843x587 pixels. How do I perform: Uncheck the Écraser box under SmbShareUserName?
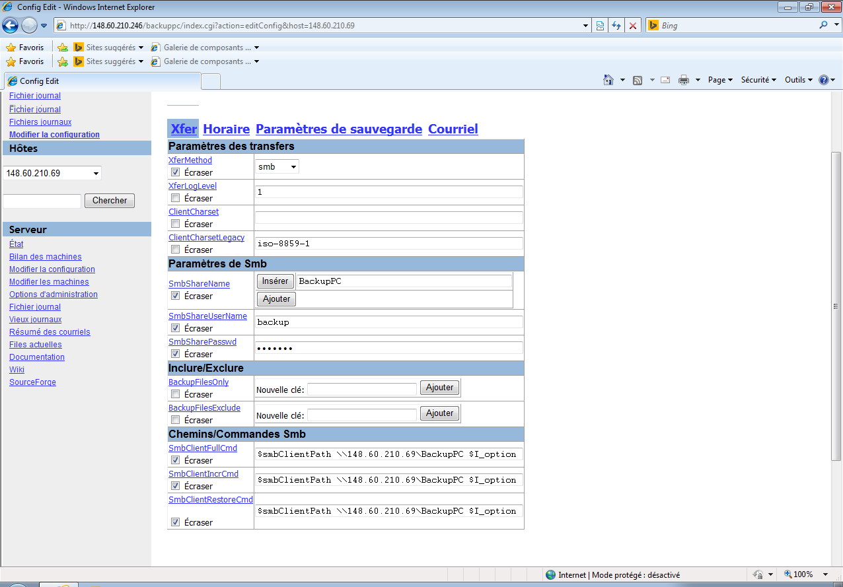[175, 328]
